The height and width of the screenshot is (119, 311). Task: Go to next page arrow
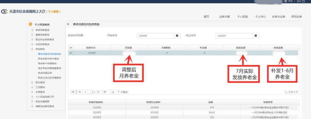tap(98, 92)
